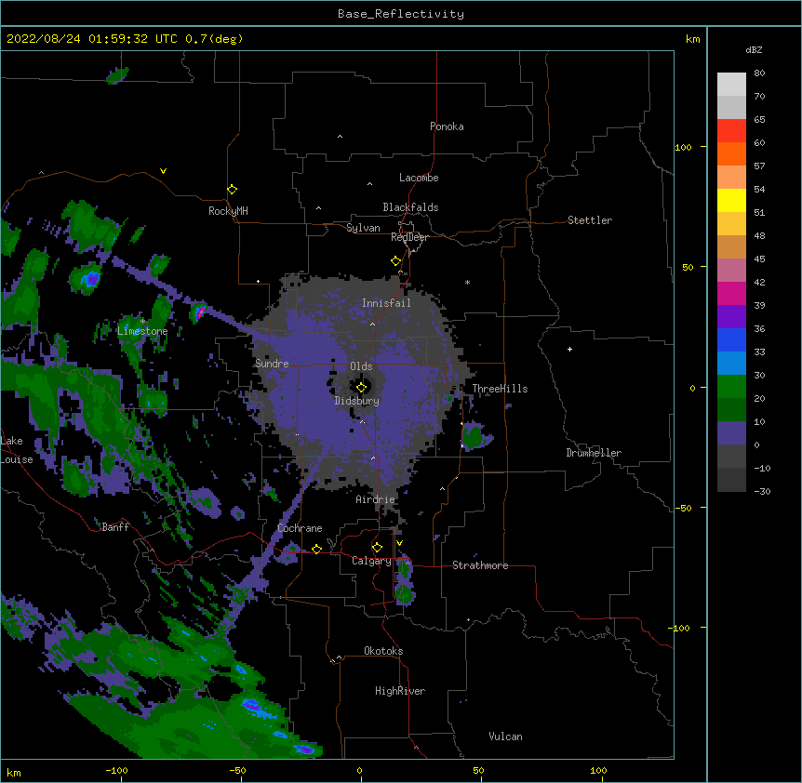
Task: Click the Sylvan label on map
Action: [363, 228]
